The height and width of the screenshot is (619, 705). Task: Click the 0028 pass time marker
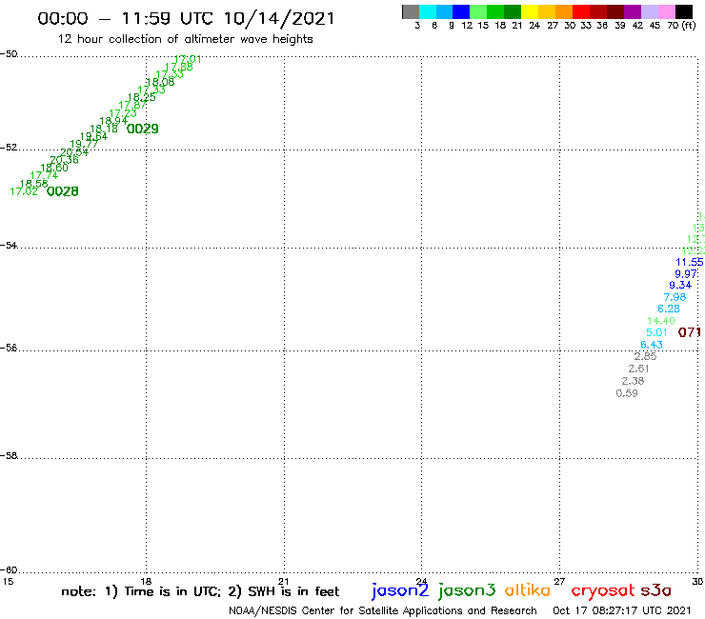(x=63, y=192)
